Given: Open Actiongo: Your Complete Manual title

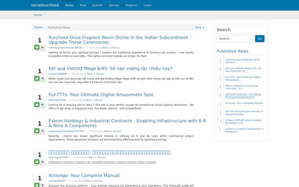Looking at the screenshot, I should [x=84, y=175].
